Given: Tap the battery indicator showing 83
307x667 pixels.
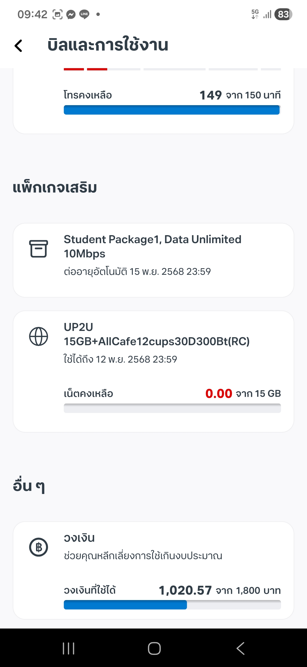Looking at the screenshot, I should pyautogui.click(x=283, y=14).
